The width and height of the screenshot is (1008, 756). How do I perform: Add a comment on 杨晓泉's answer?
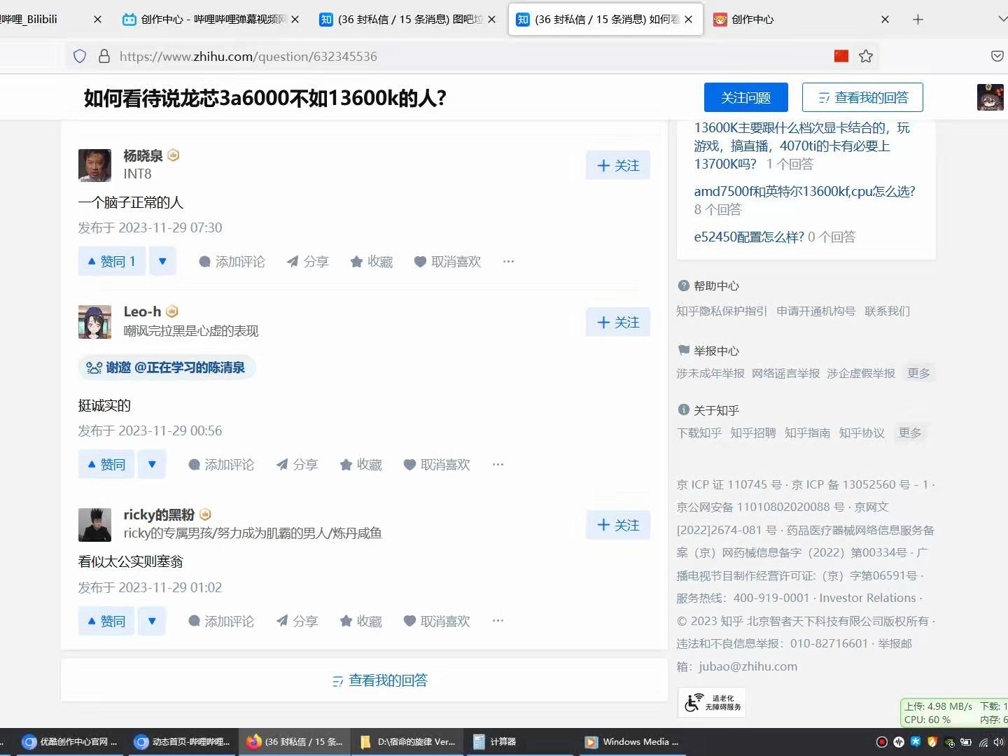[232, 262]
